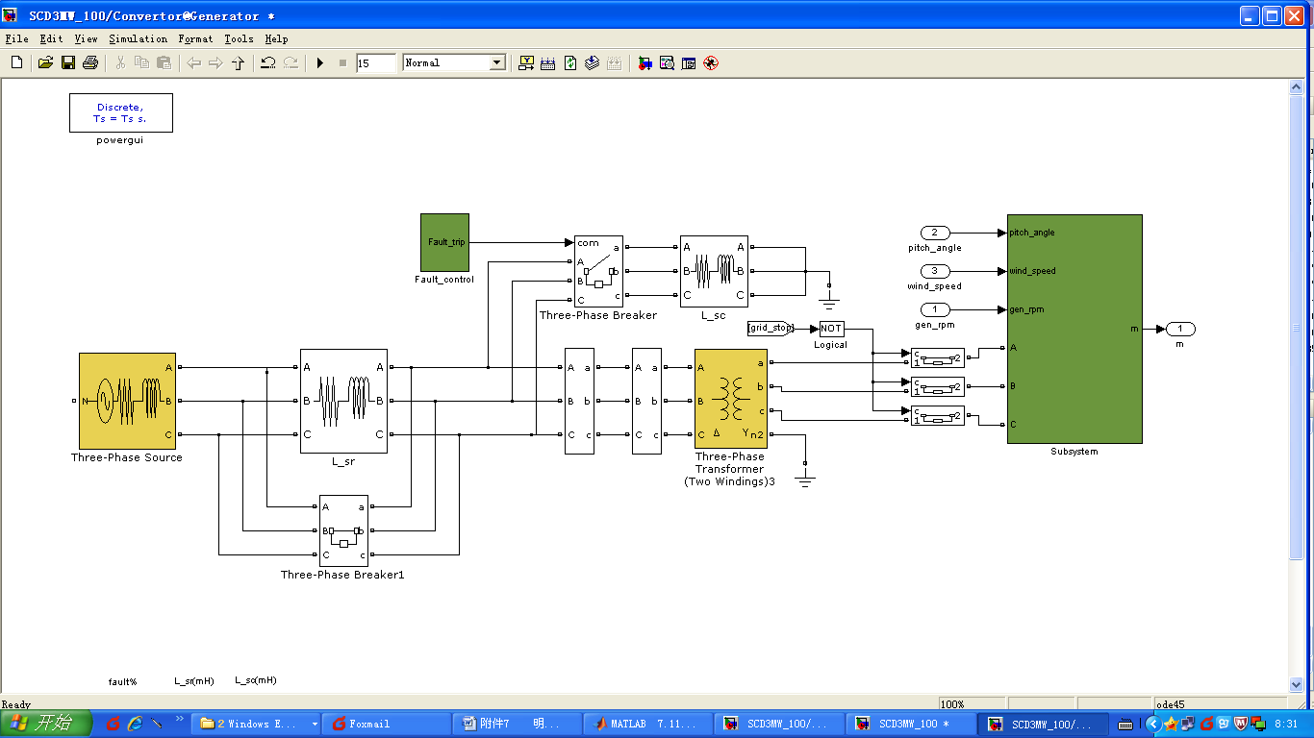This screenshot has width=1314, height=738.
Task: Click the canvas vertical scrollbar down arrow
Action: click(x=1296, y=685)
